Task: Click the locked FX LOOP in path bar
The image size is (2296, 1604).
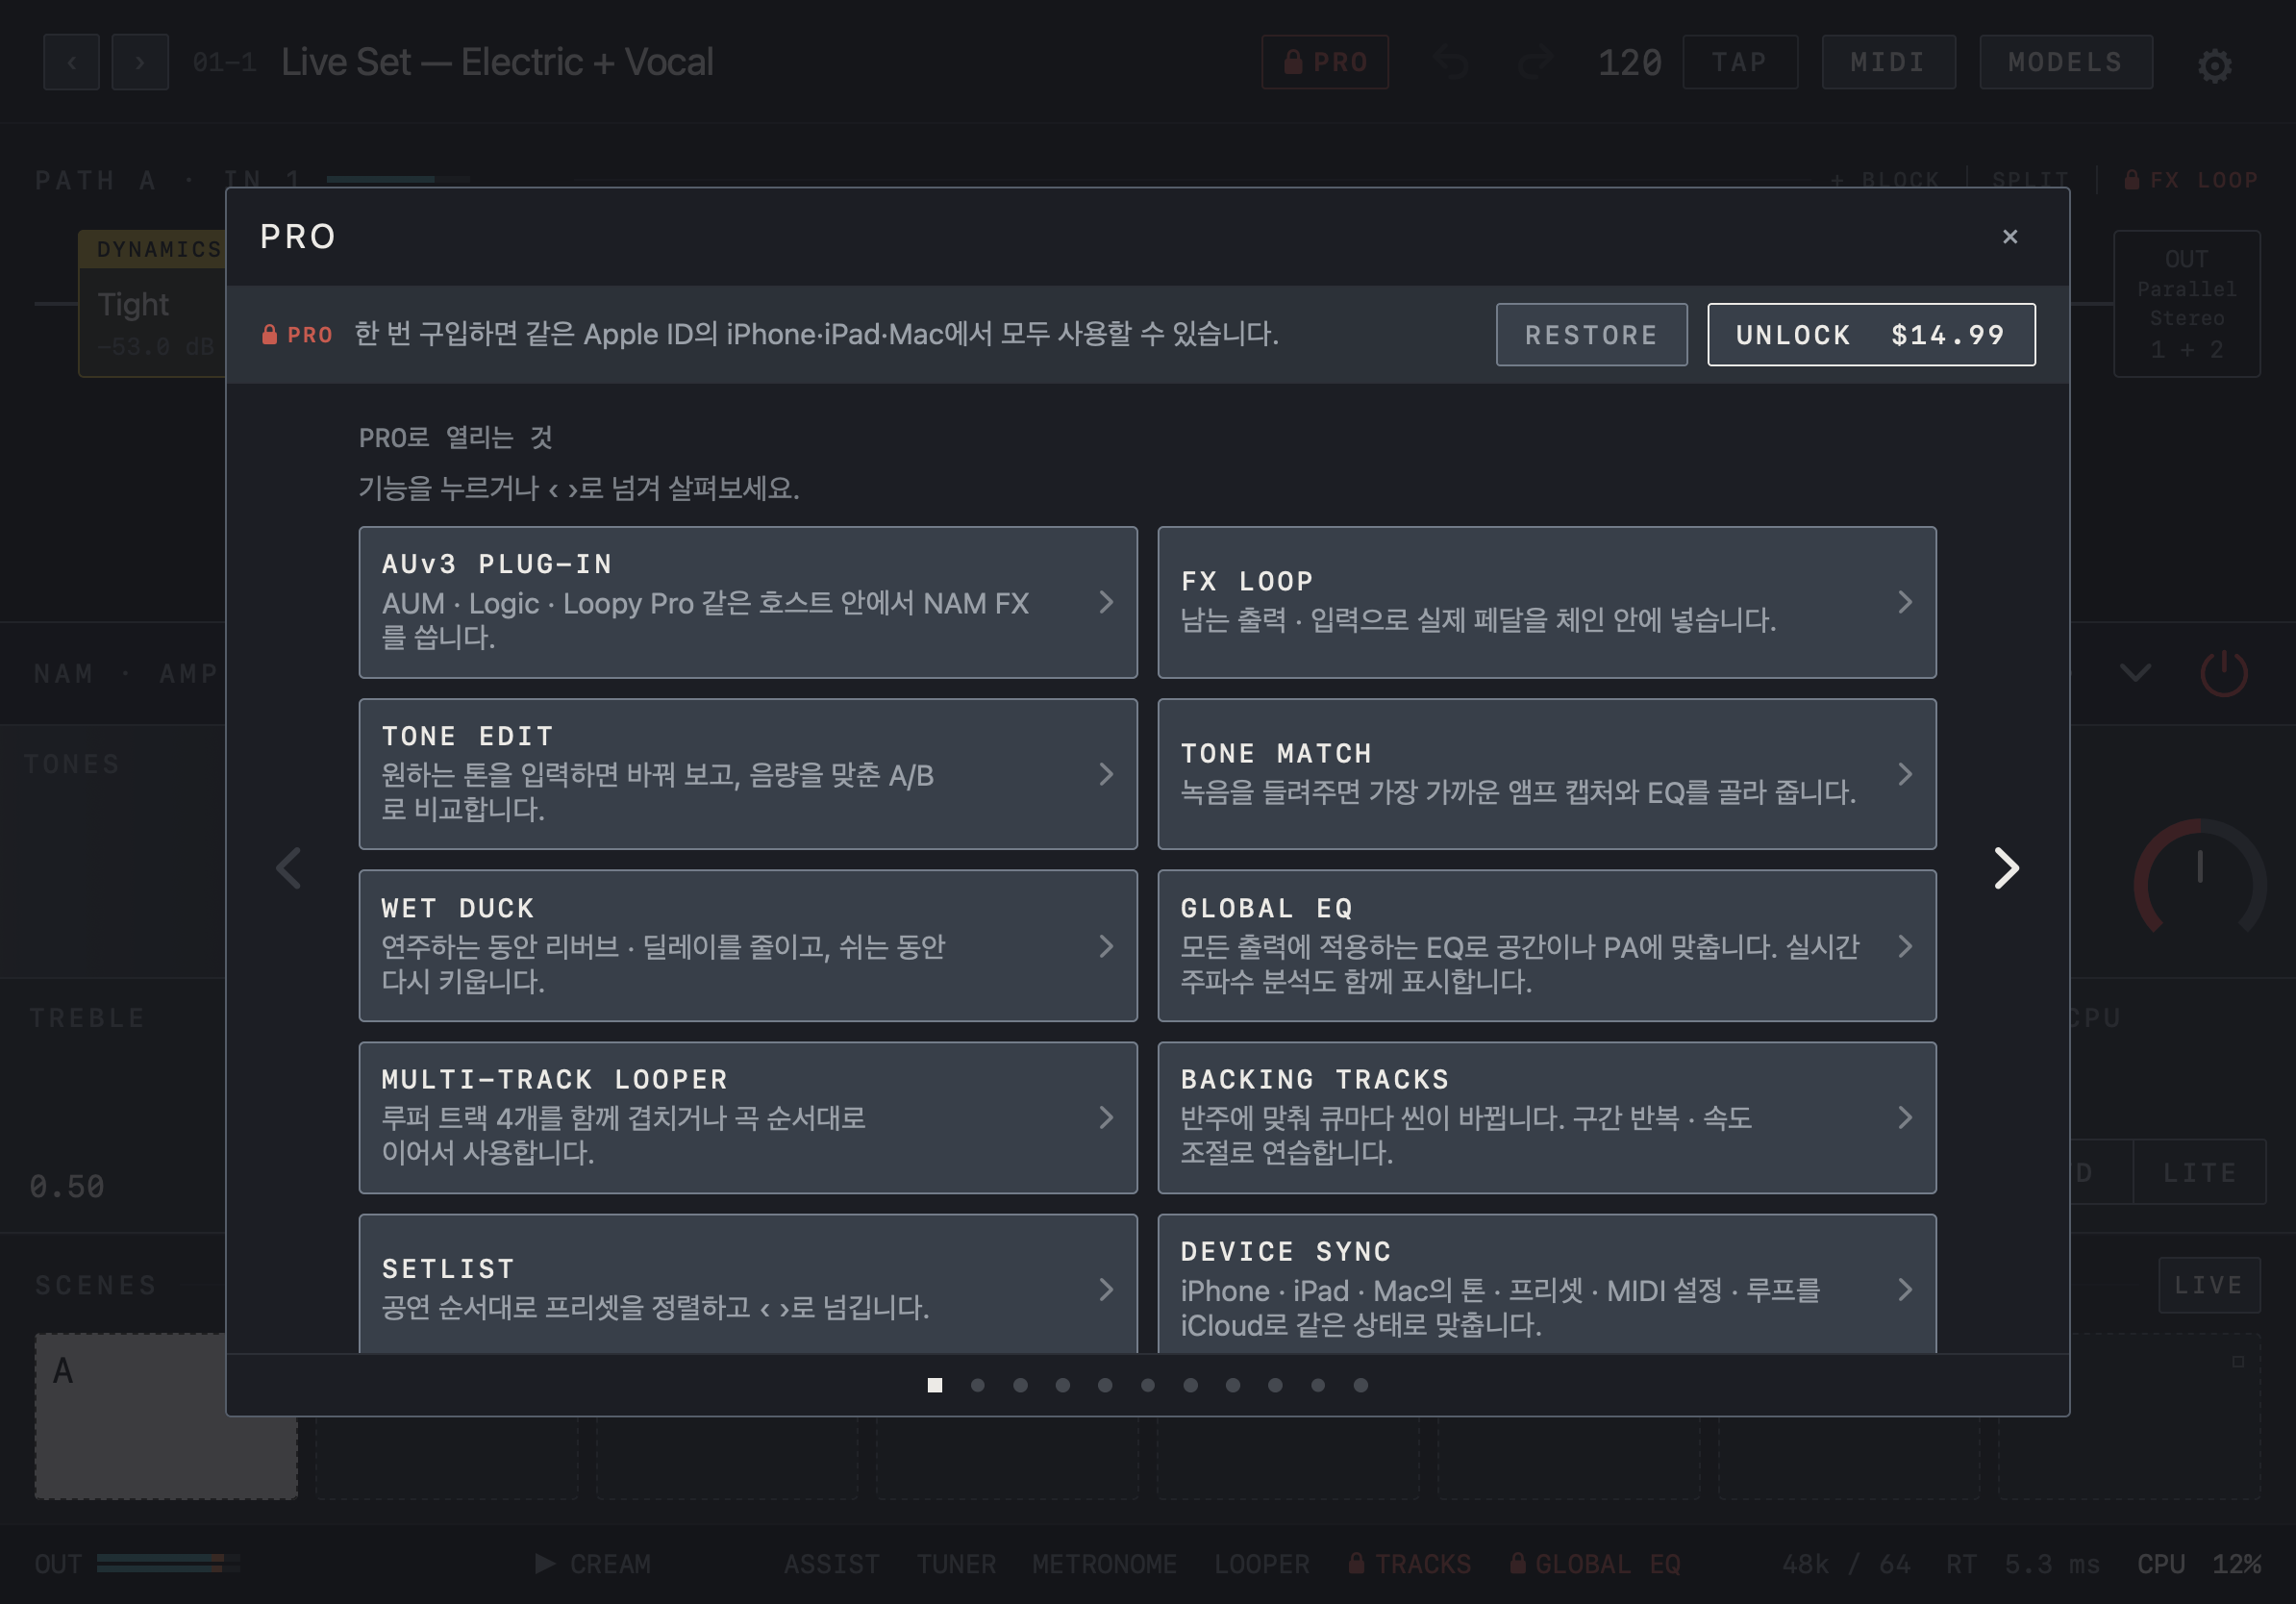Action: tap(2189, 180)
